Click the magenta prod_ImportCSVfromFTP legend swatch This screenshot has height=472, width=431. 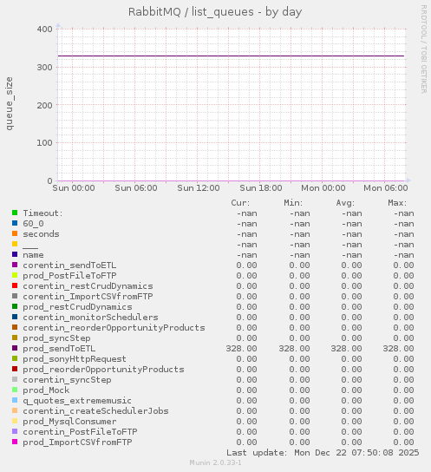[15, 442]
